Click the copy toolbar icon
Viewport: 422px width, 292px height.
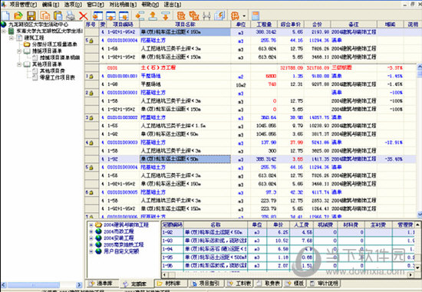(45, 15)
